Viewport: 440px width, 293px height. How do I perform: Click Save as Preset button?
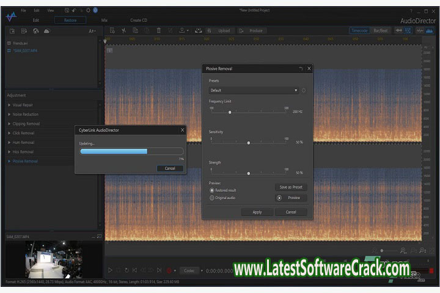coord(291,187)
